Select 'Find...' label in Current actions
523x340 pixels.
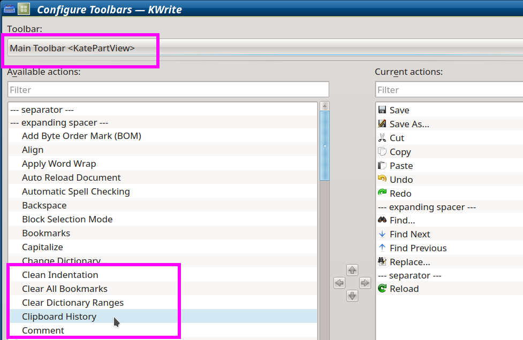(402, 220)
